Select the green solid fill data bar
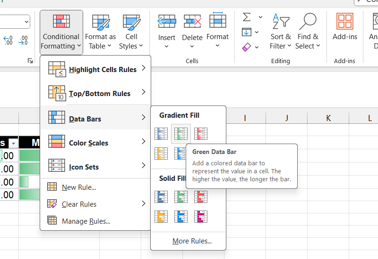Viewport: 378px width, 259px height. tap(181, 197)
